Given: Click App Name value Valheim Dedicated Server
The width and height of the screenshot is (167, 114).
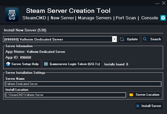Looking at the screenshot, I should (46, 52).
